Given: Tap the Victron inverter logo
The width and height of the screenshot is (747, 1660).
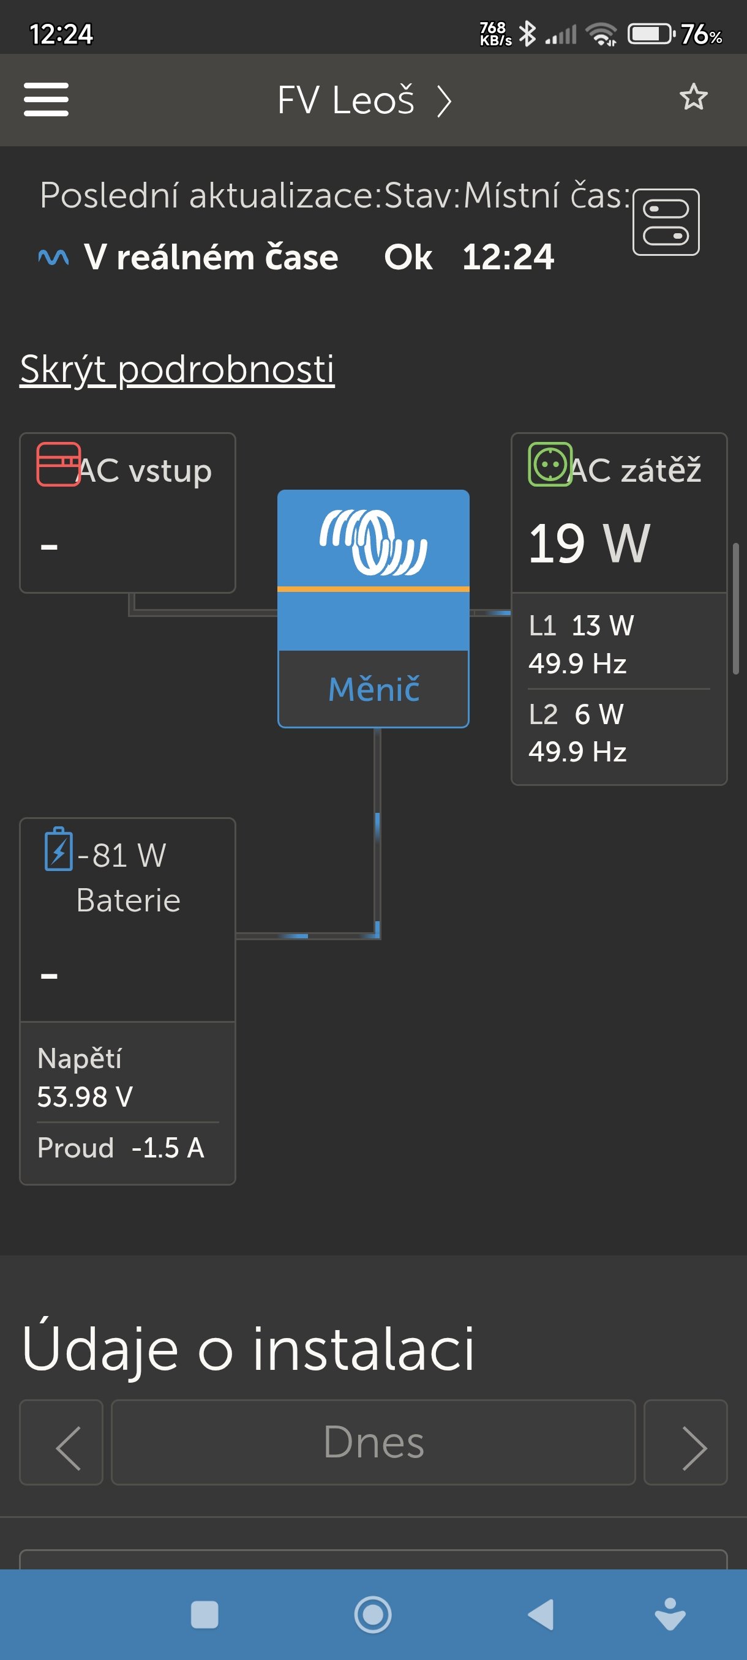Looking at the screenshot, I should 373,541.
